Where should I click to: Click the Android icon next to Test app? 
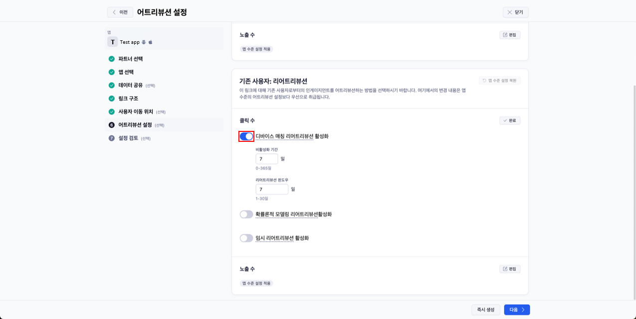tap(144, 42)
